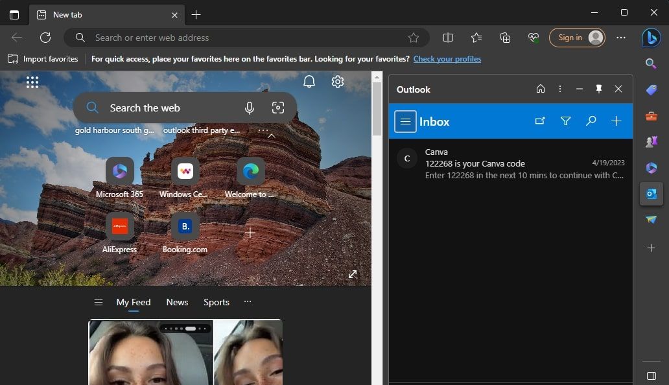Screen dimensions: 669x385
Task: Open page settings with the gear icon
Action: pyautogui.click(x=337, y=82)
